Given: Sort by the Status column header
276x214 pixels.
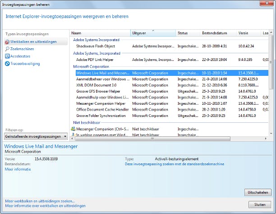Looking at the screenshot, I should coord(188,33).
